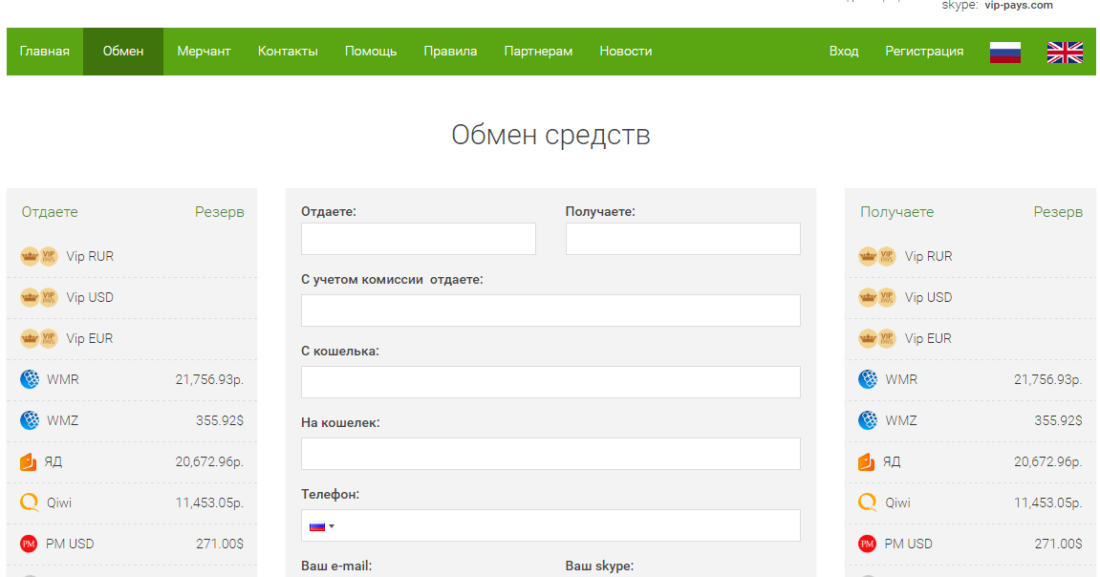Select WMR icon in left Отдаете list
Screen dimensions: 1100x577
point(30,379)
